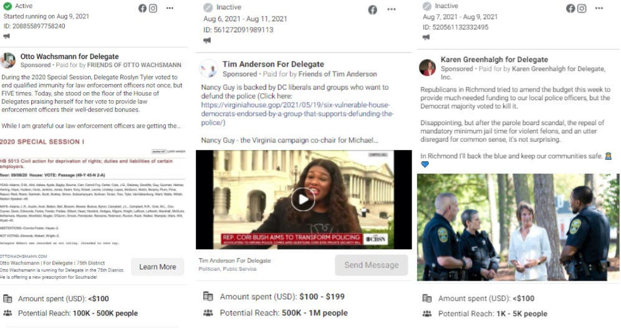Select ID: 208855897758240 text
Viewport: 621px width, 331px height.
pyautogui.click(x=34, y=26)
